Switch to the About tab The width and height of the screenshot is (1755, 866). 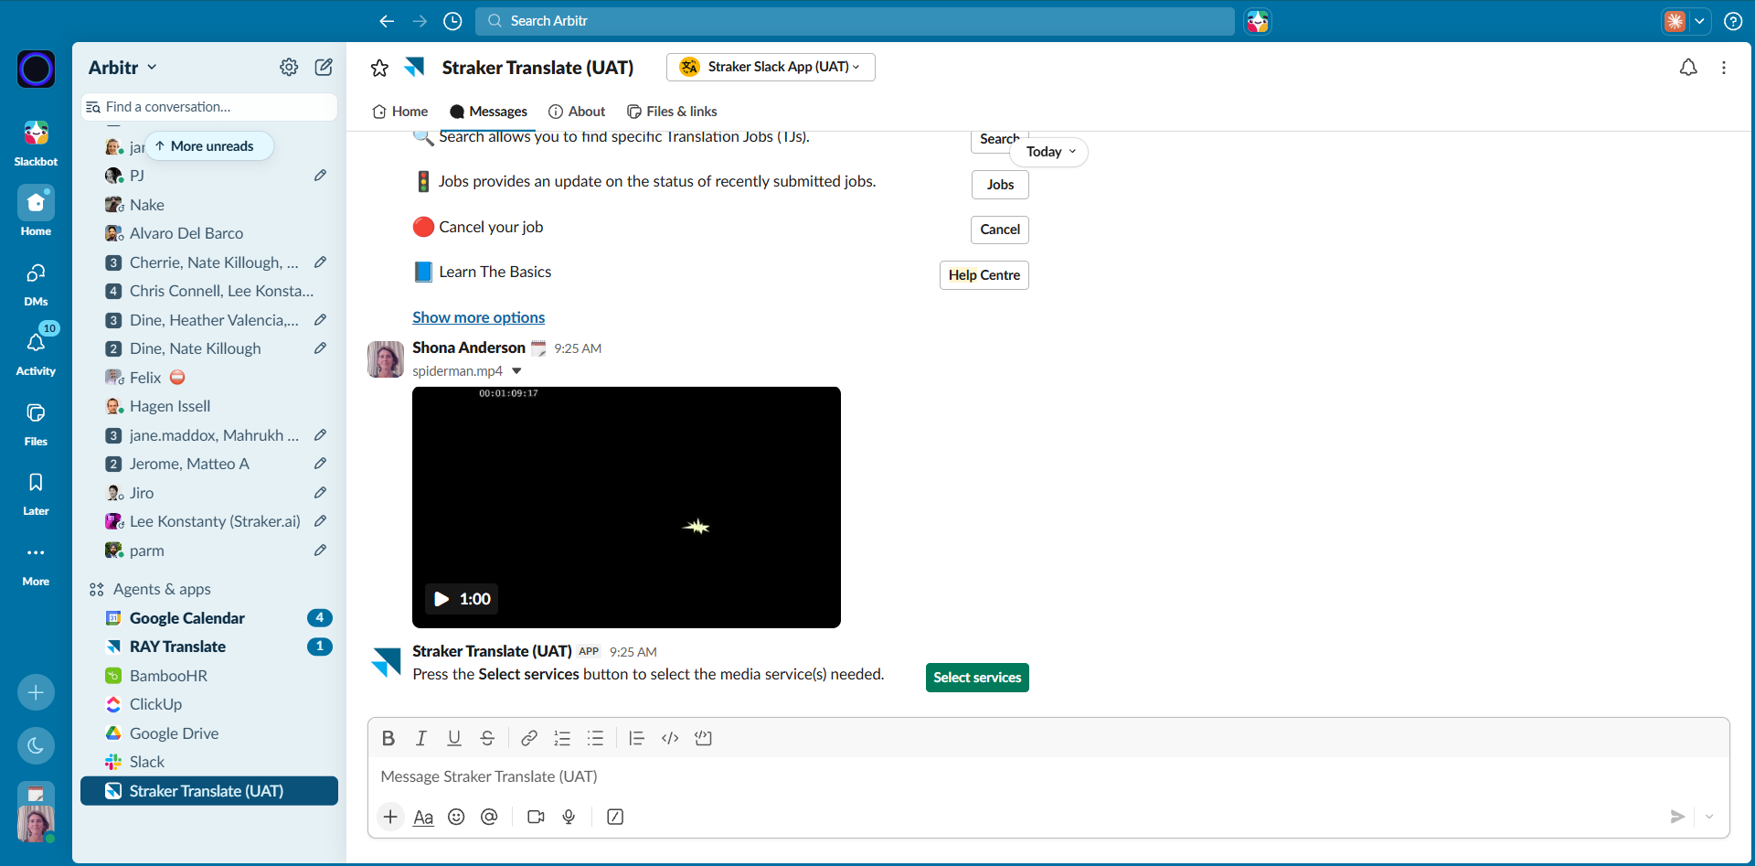click(577, 112)
